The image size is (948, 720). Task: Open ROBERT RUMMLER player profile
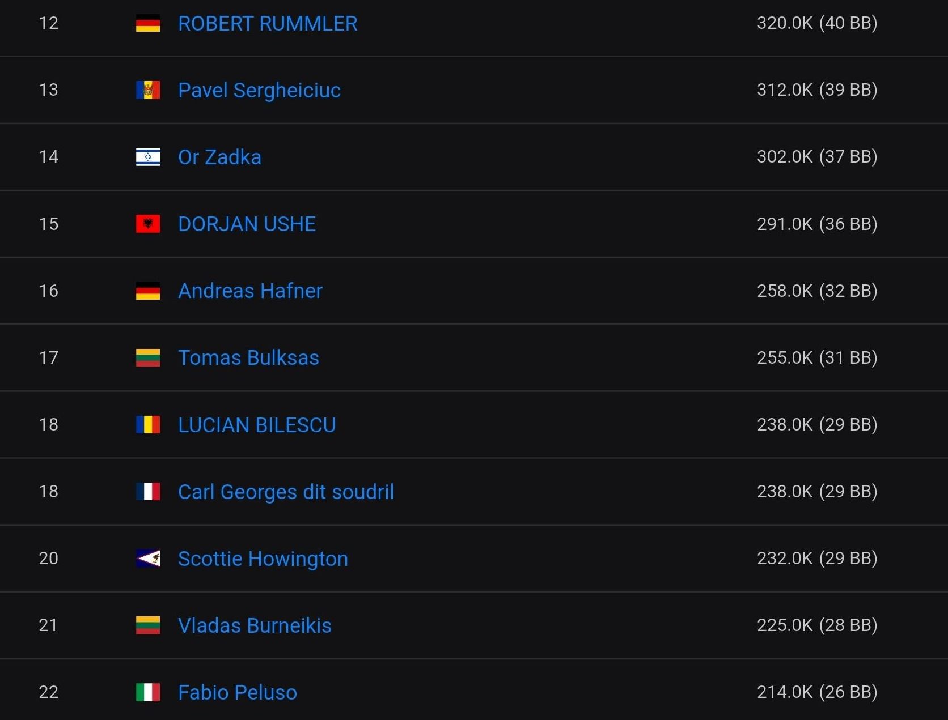(x=268, y=24)
